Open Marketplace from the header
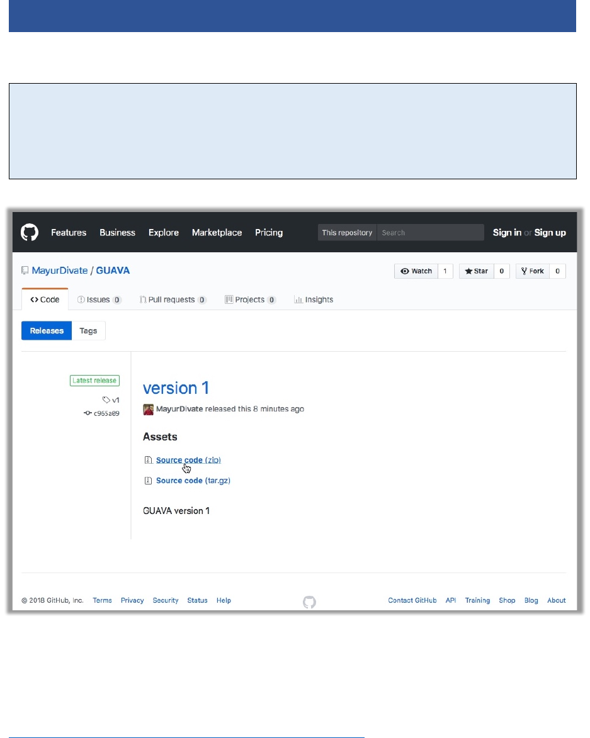Image resolution: width=590 pixels, height=738 pixels. tap(217, 233)
